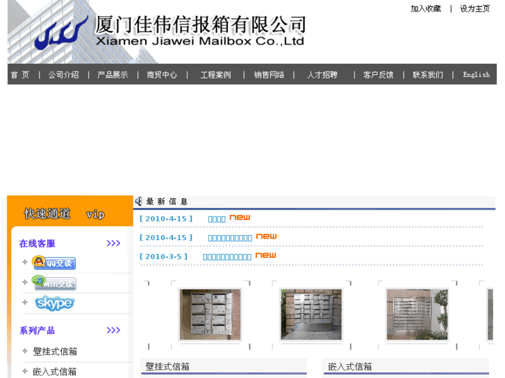The width and height of the screenshot is (505, 378).
Task: Open 壁挂式信箱 in sidebar product list
Action: pos(55,352)
